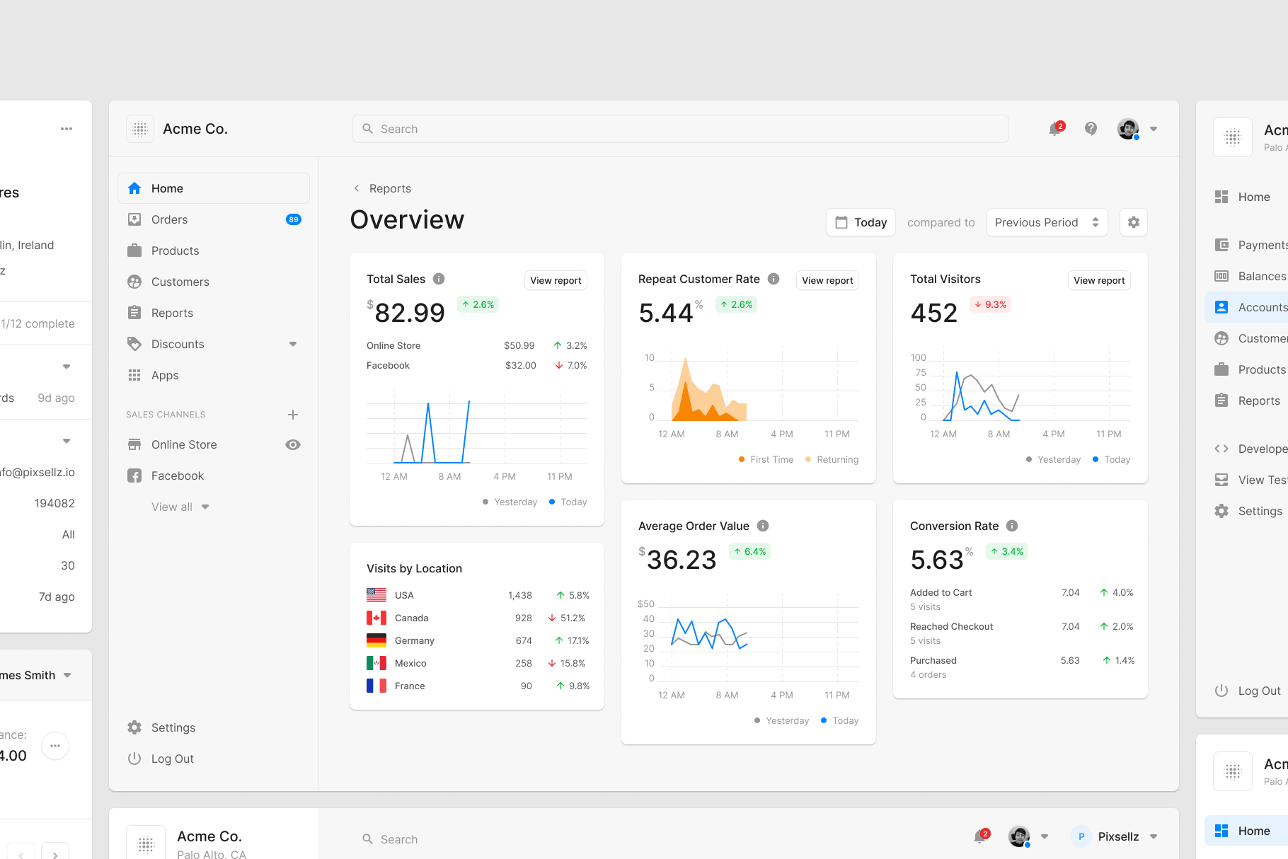This screenshot has height=859, width=1288.
Task: Toggle Online Store visibility eye icon
Action: click(293, 444)
